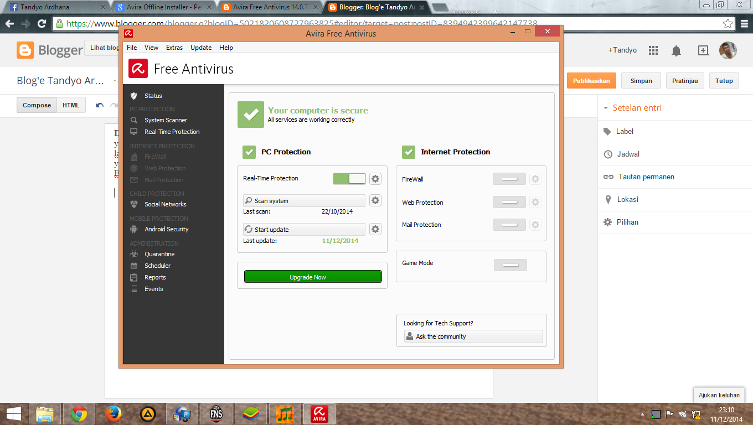Expand Setelan entri panel arrow
Screen dimensions: 753x425
[606, 108]
